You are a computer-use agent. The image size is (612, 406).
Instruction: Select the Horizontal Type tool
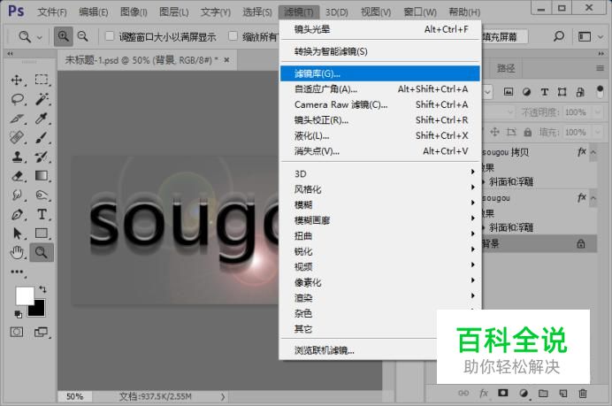pos(42,214)
